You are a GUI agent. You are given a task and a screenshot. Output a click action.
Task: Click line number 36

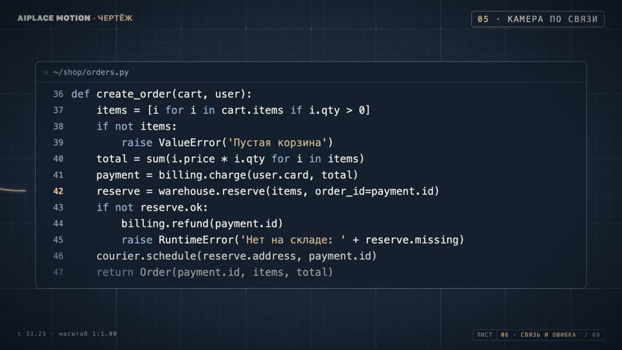(58, 94)
